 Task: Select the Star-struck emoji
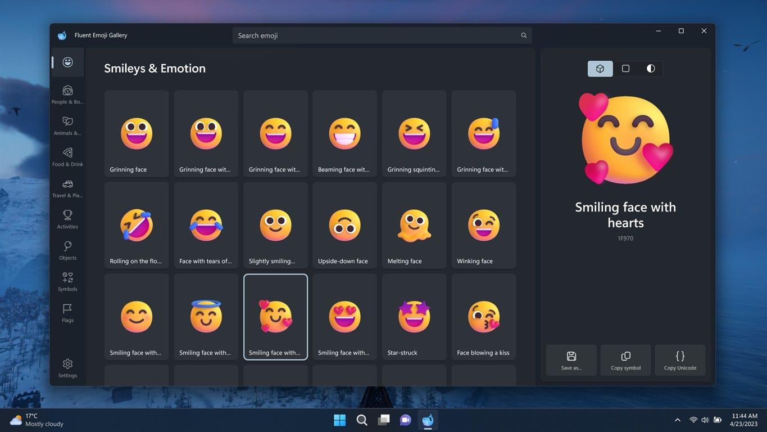tap(414, 316)
